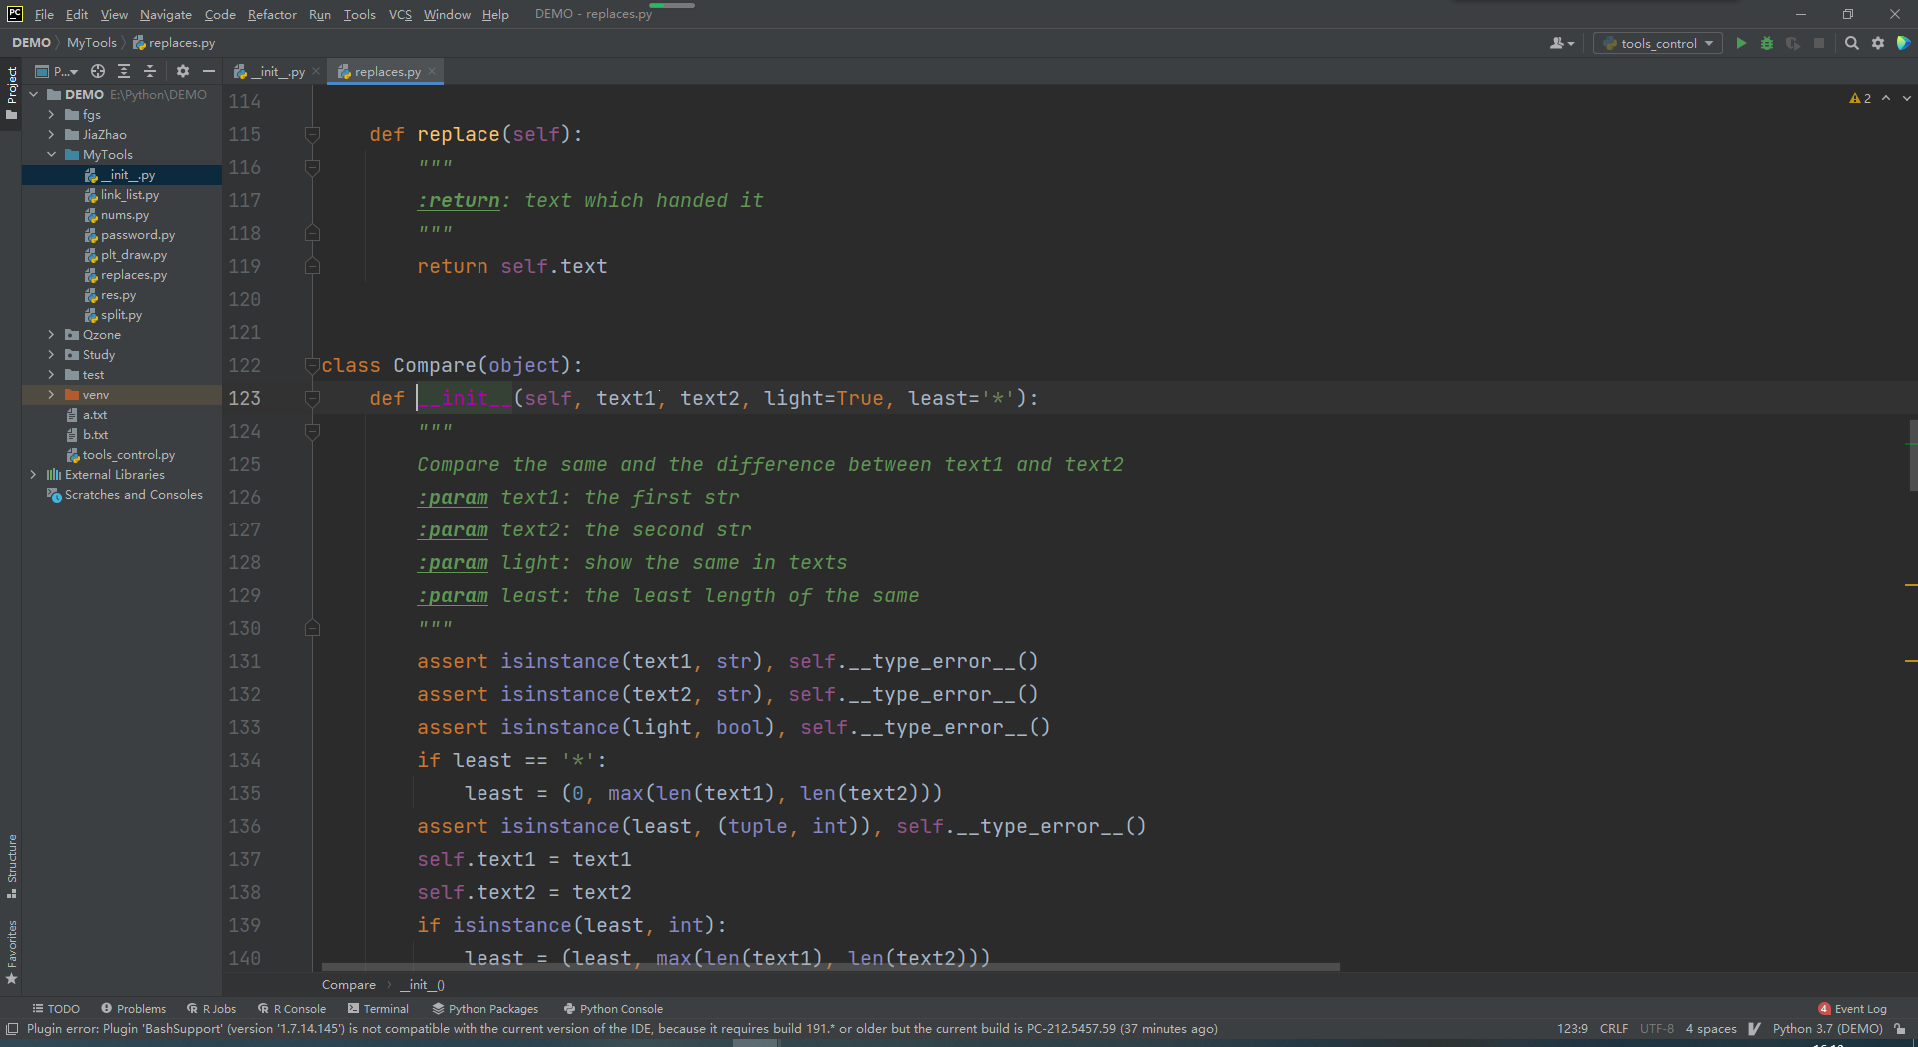Run the tools_control configuration

[x=1741, y=43]
